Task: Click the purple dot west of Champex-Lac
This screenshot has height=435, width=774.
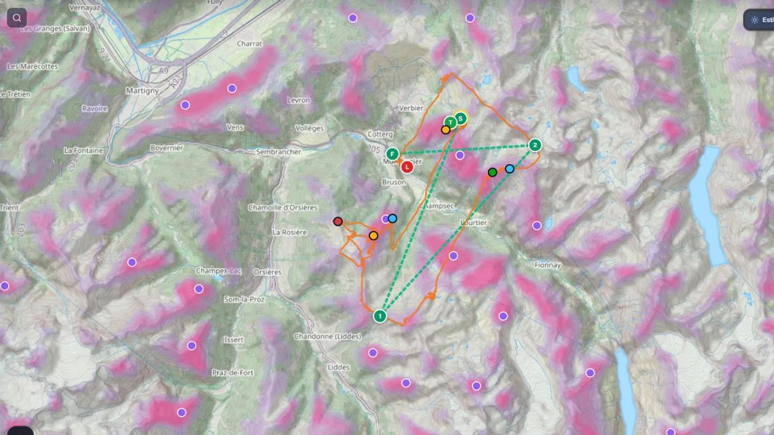Action: pos(132,262)
